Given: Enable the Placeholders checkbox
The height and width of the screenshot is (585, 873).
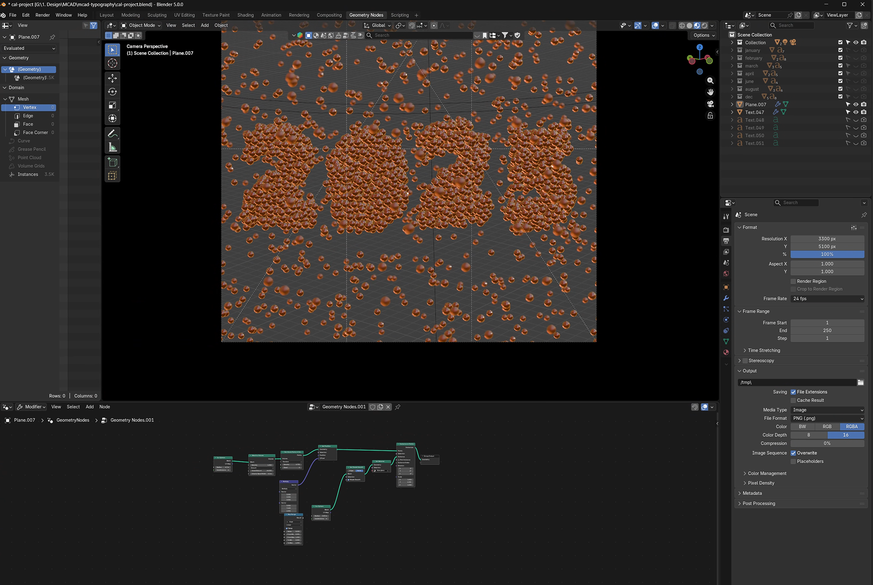Looking at the screenshot, I should (x=793, y=462).
